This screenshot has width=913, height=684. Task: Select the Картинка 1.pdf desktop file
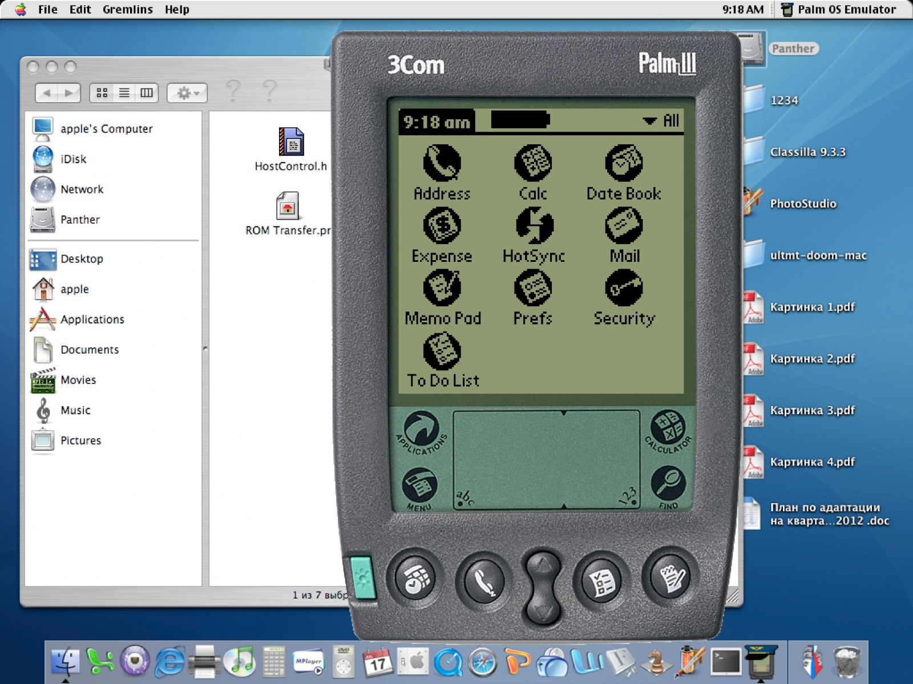(x=799, y=307)
